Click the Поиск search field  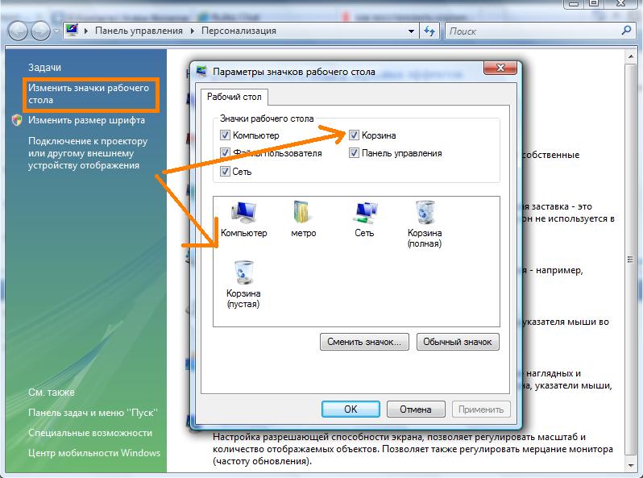point(532,31)
